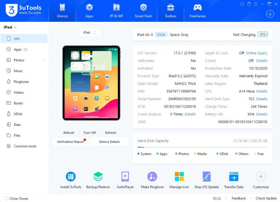
Task: Expand the iPad device dropdown
Action: point(10,27)
